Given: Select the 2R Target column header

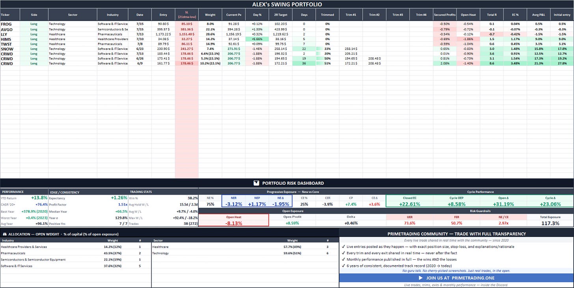Looking at the screenshot, I should pos(281,15).
